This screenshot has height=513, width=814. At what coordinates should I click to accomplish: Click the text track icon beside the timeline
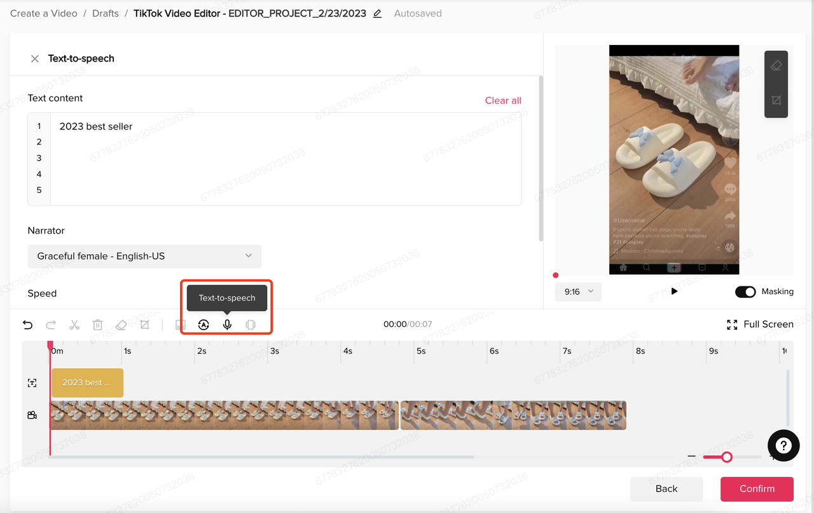(x=32, y=383)
